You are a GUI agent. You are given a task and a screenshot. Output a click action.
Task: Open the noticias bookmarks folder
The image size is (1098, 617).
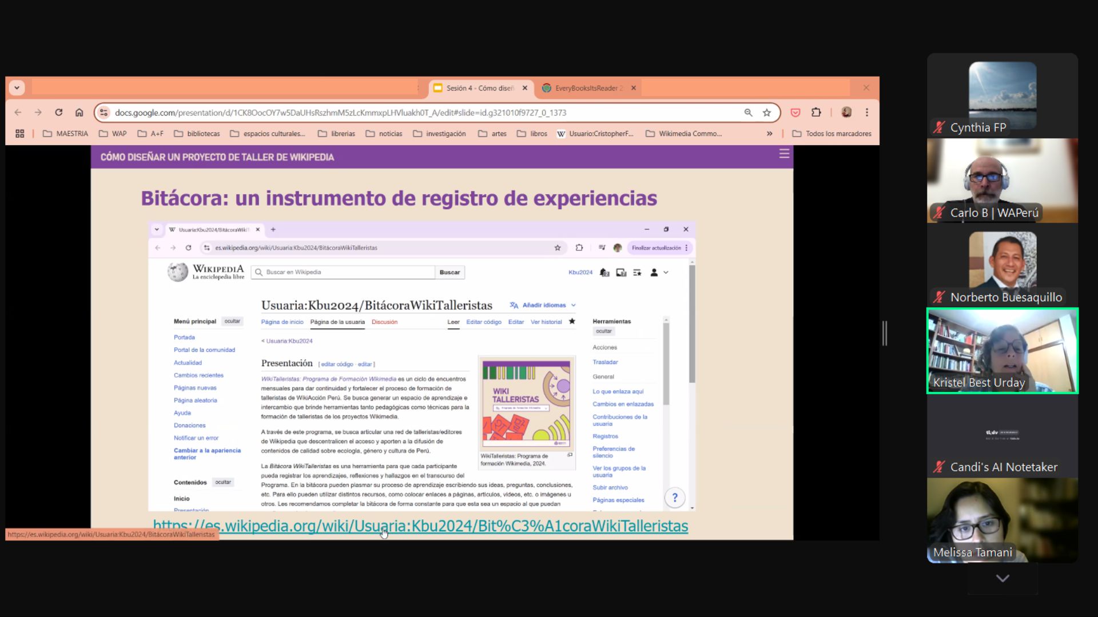[384, 134]
